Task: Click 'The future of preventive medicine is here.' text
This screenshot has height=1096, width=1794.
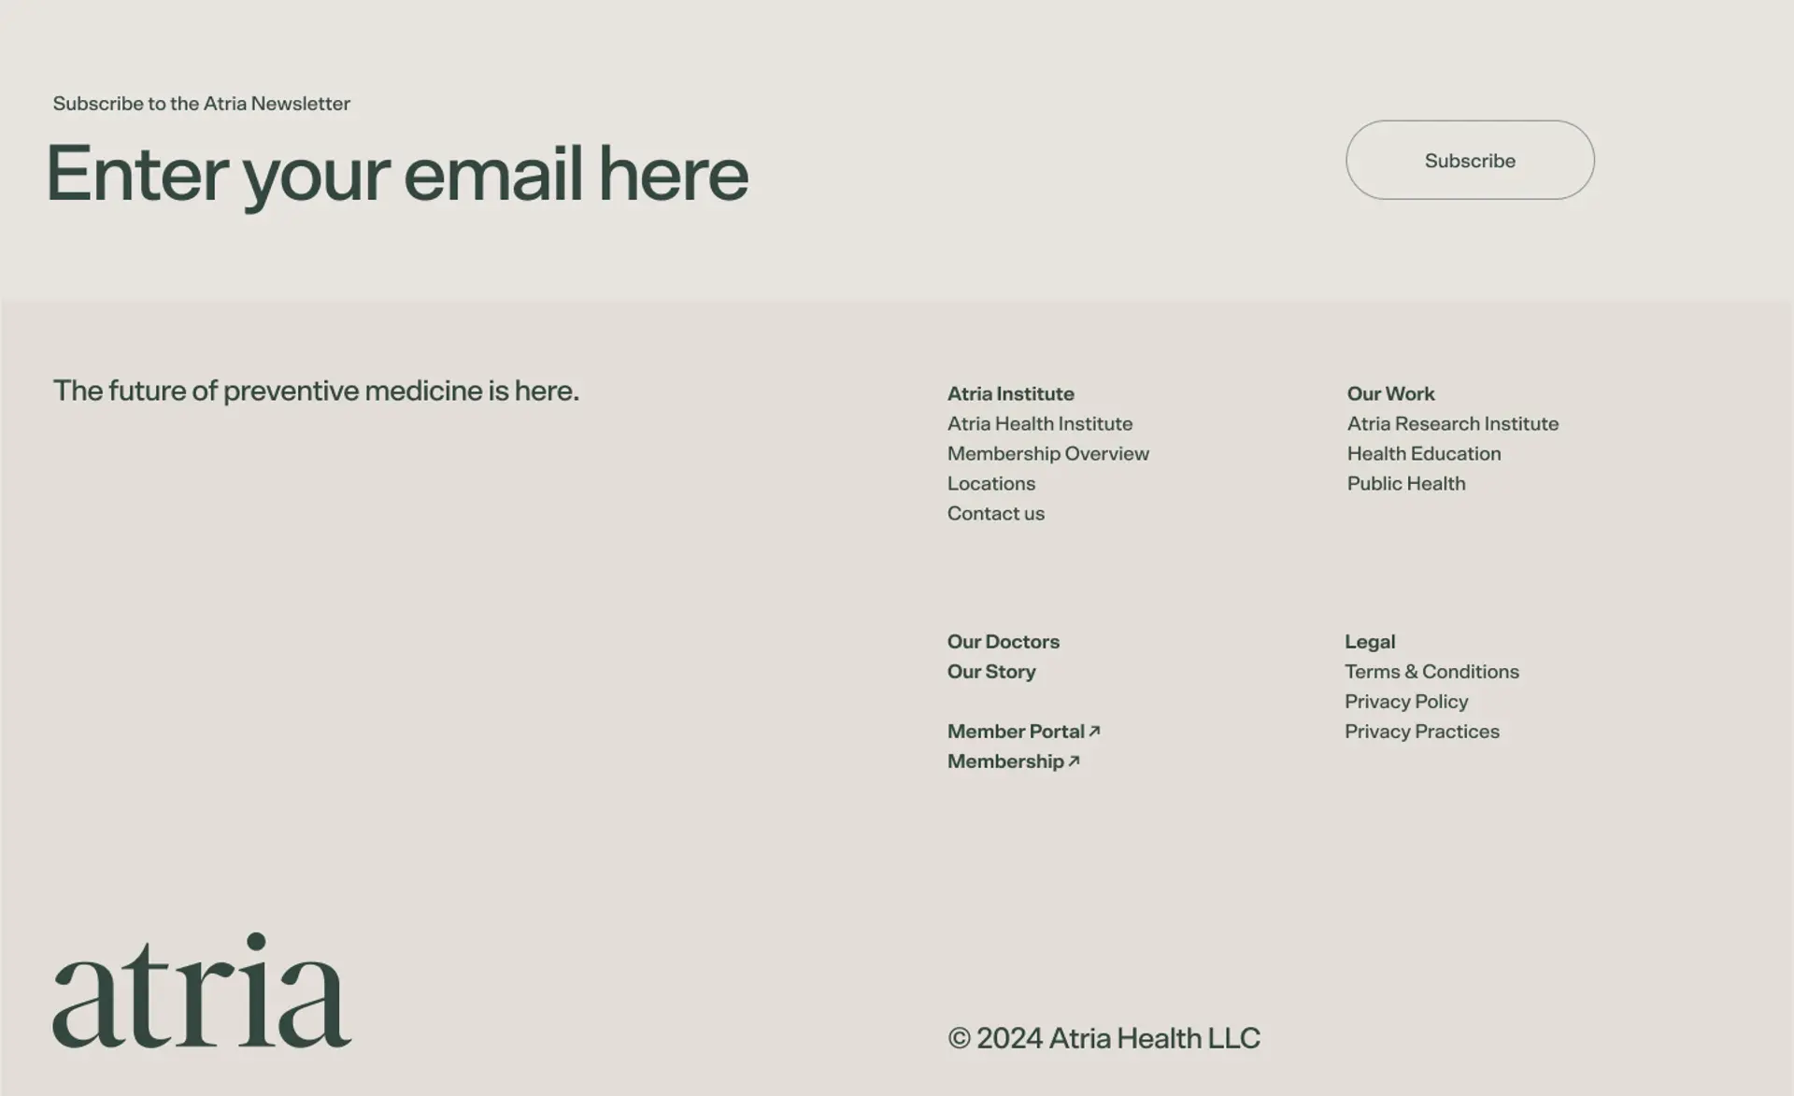Action: 316,391
